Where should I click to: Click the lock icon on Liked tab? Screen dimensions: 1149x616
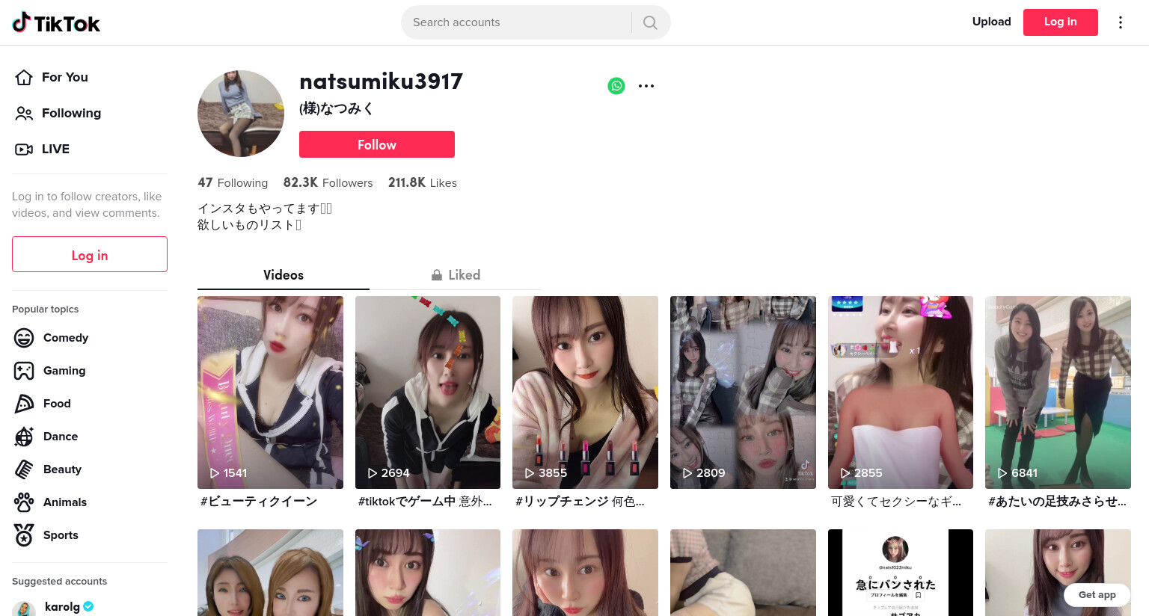coord(437,275)
